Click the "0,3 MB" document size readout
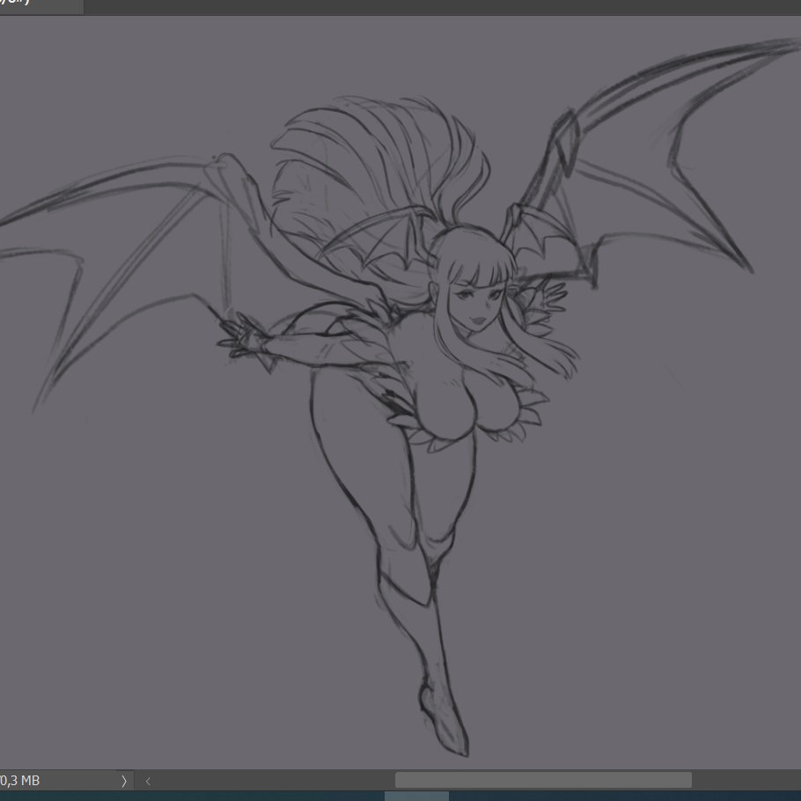 coord(19,781)
